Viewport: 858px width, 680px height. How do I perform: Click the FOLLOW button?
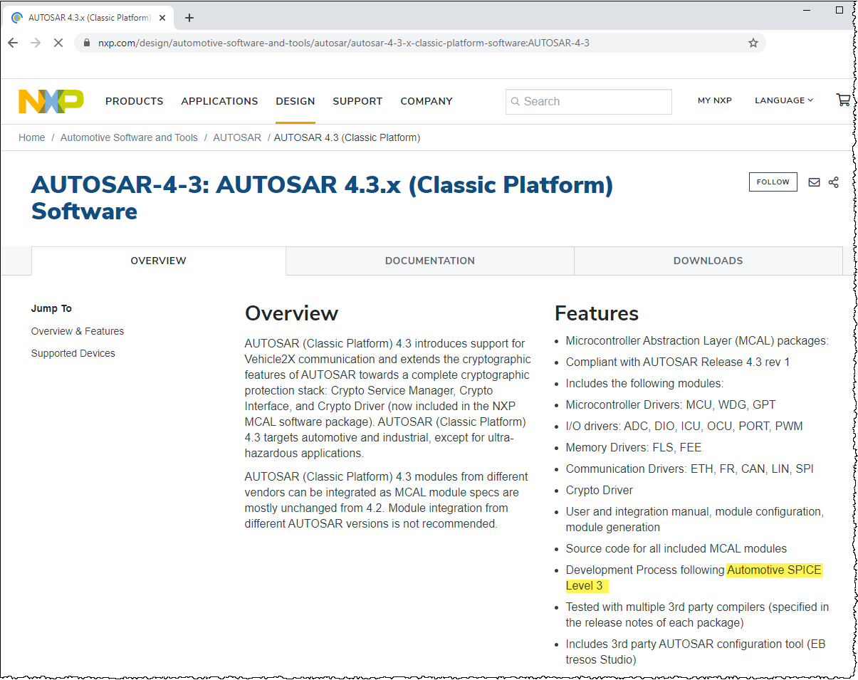click(x=773, y=182)
